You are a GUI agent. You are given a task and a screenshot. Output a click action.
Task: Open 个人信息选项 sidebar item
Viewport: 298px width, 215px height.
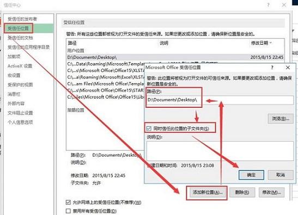20,122
